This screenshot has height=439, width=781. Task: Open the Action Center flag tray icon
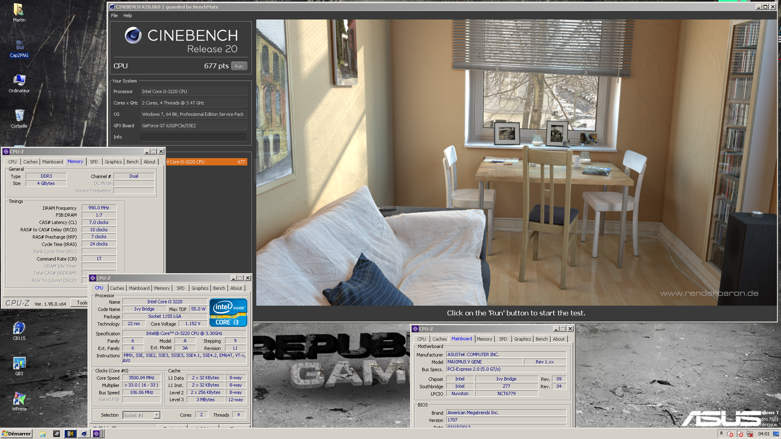[740, 434]
